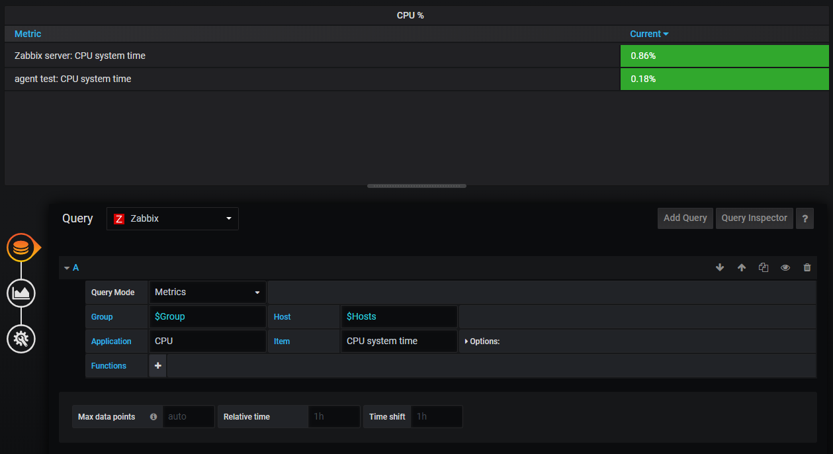Click the Add Query button
833x454 pixels.
(685, 218)
